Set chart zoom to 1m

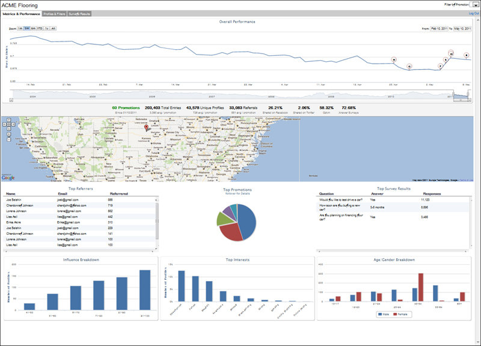point(20,28)
